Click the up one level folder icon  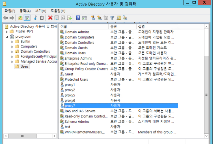point(20,18)
